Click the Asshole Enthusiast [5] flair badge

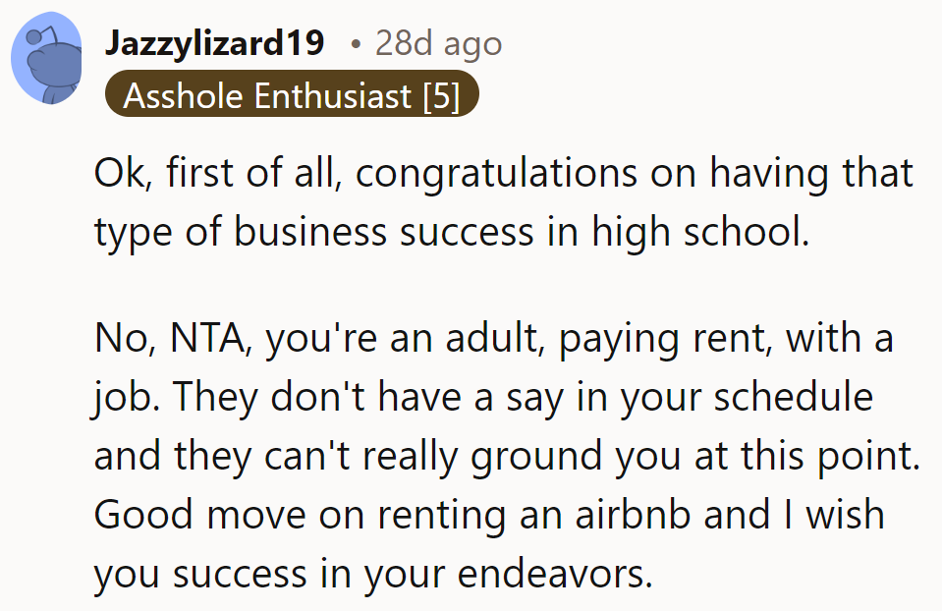click(292, 95)
